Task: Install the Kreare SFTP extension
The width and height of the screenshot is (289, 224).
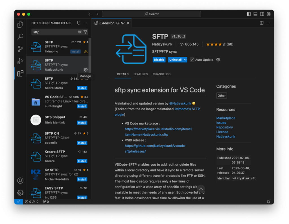Action: point(82,161)
